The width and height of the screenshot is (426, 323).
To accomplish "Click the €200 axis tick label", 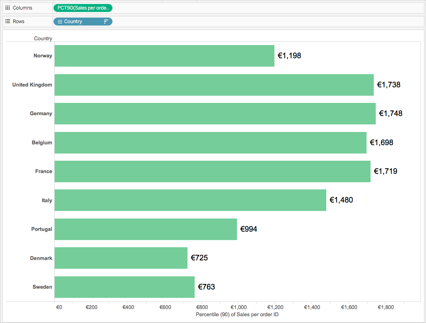I will click(x=92, y=307).
